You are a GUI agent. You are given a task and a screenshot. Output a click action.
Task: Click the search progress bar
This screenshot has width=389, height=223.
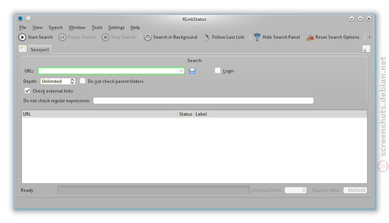[x=154, y=190]
